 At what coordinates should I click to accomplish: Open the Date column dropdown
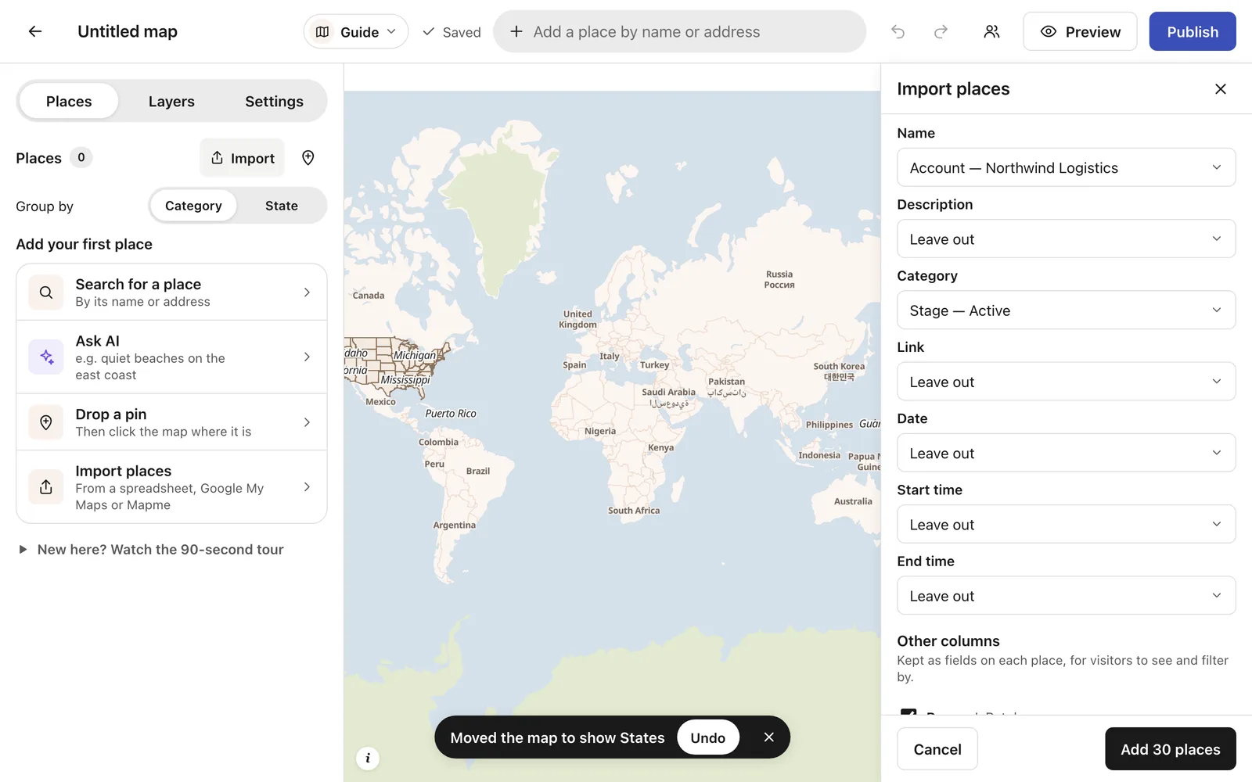(1066, 453)
